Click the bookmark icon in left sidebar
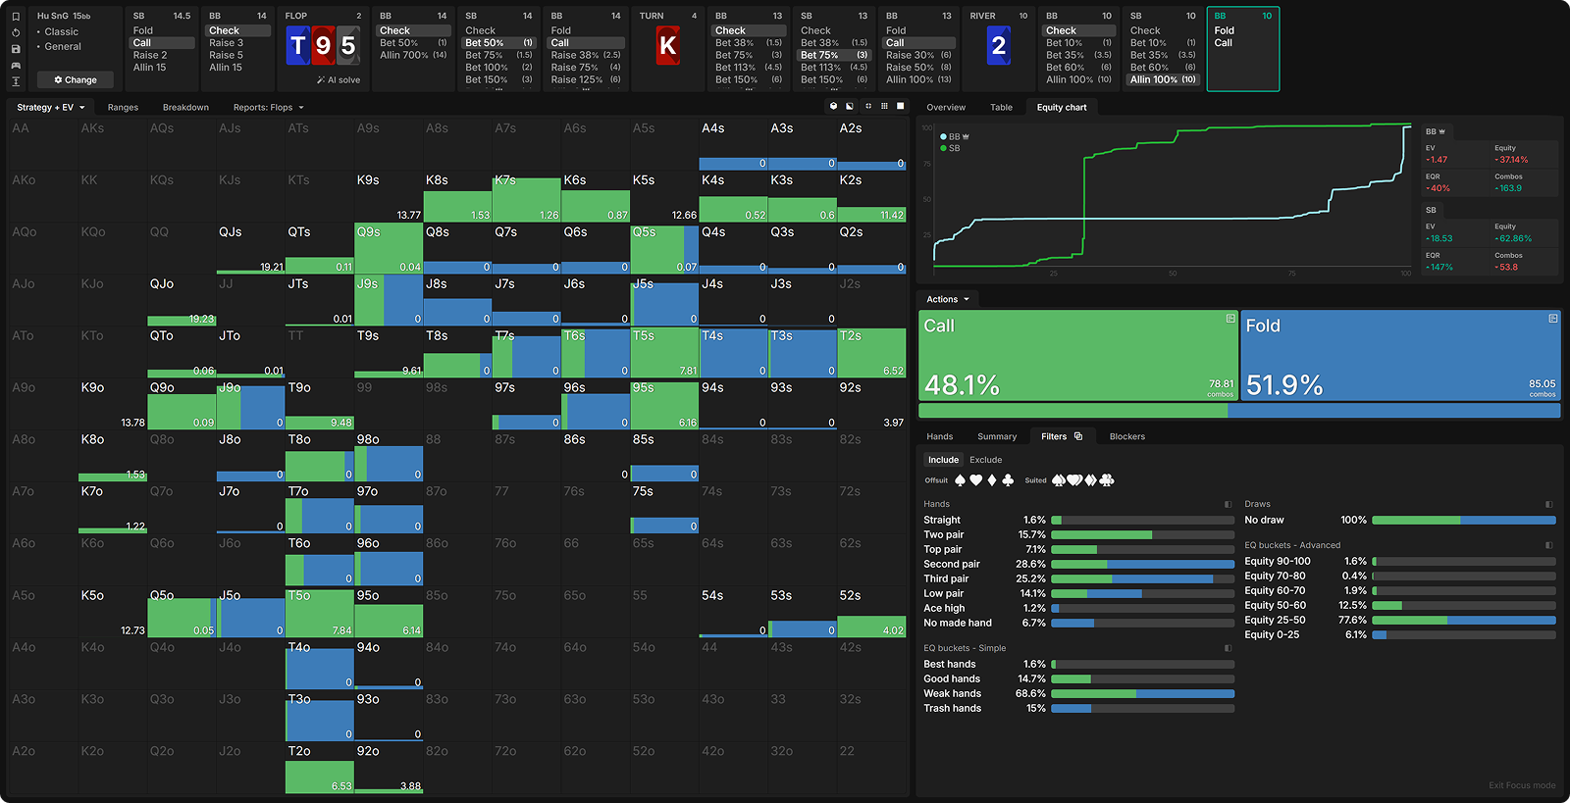Screen dimensions: 1570x803 click(x=16, y=17)
